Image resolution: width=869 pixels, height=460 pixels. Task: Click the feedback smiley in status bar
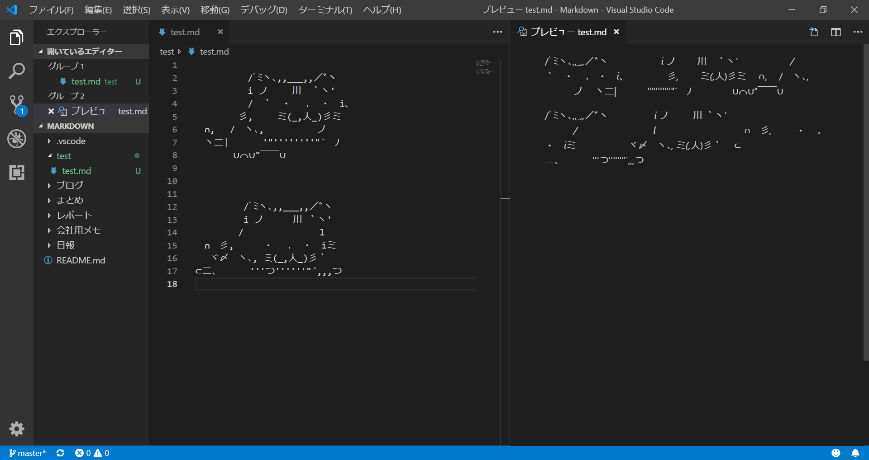click(x=836, y=453)
